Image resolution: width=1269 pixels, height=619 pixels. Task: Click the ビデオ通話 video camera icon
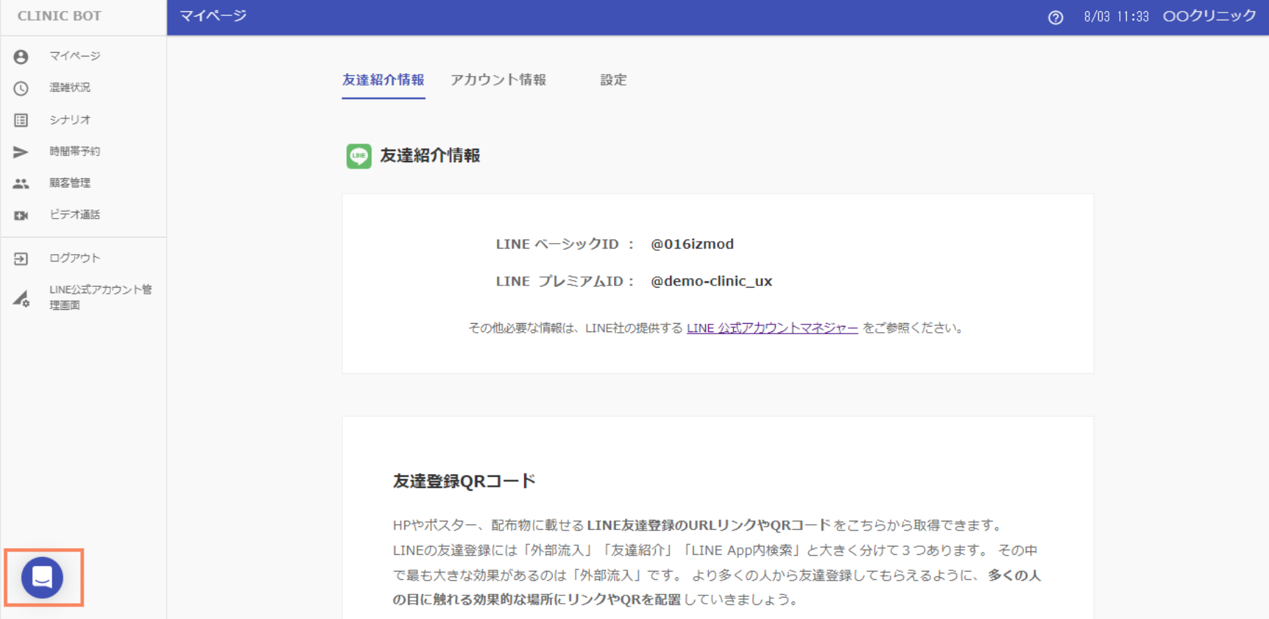(21, 216)
